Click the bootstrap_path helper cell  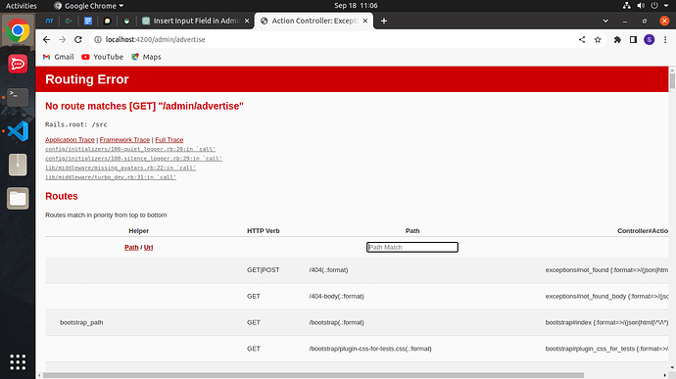coord(81,322)
